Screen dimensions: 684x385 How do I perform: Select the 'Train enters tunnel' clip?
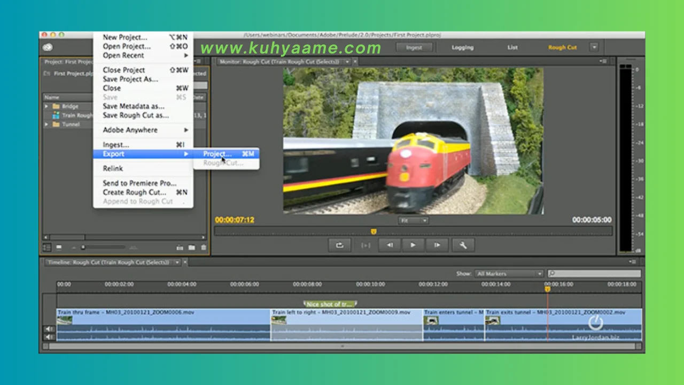click(454, 325)
